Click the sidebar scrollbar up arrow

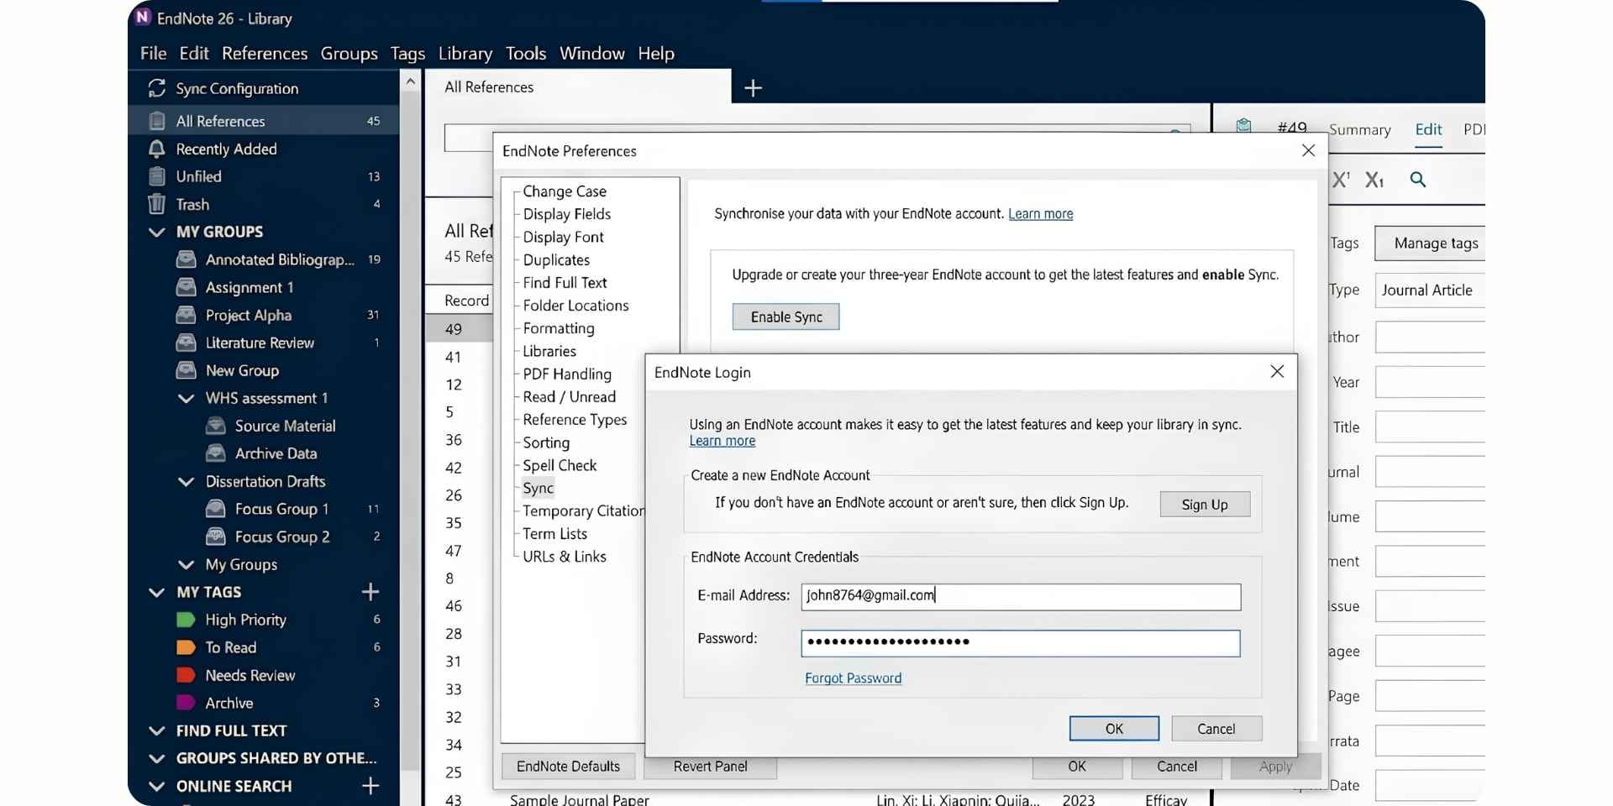(410, 81)
